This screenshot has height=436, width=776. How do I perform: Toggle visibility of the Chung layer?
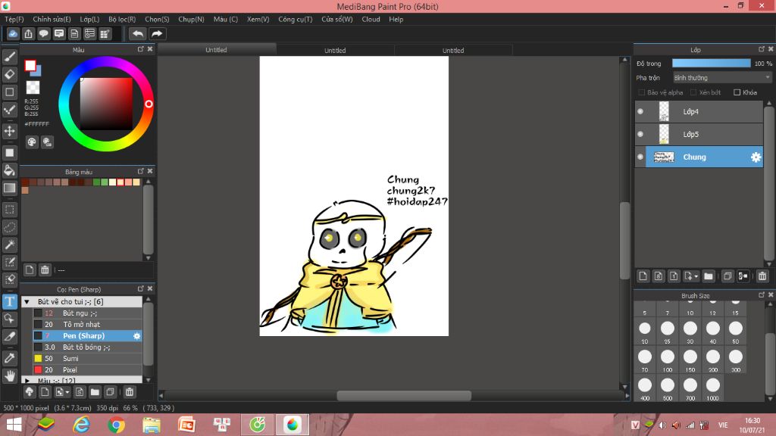(640, 157)
